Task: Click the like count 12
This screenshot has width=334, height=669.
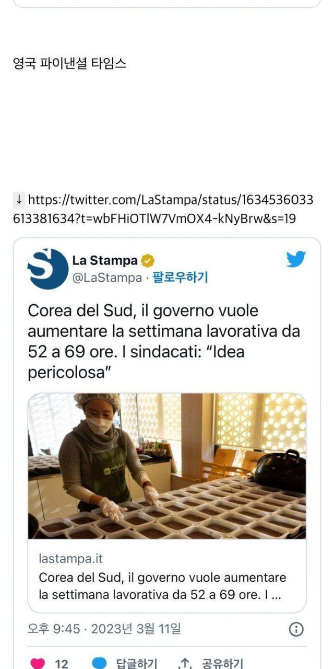Action: [62, 664]
